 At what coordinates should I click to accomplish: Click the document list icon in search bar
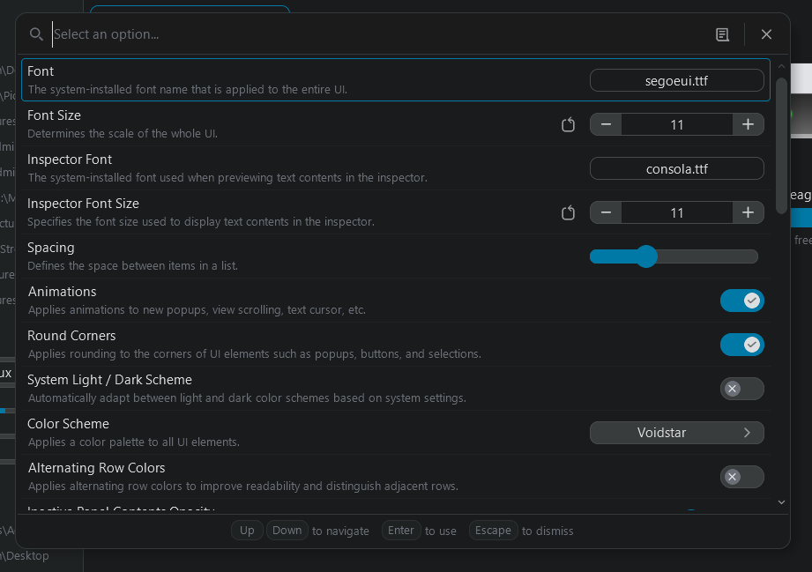(722, 34)
